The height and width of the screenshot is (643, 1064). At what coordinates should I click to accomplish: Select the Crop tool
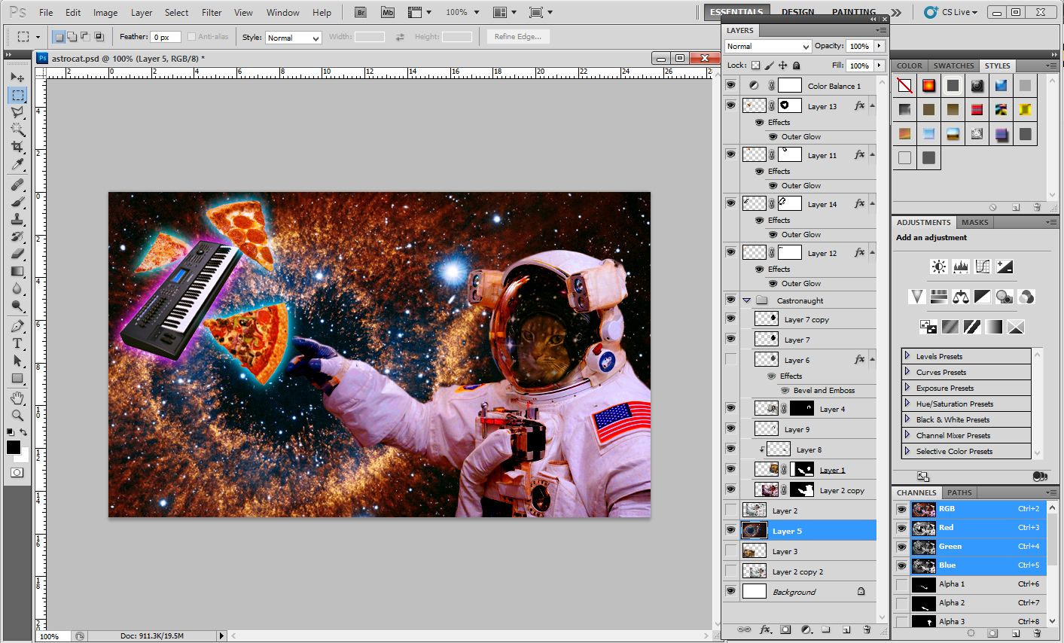pos(17,147)
